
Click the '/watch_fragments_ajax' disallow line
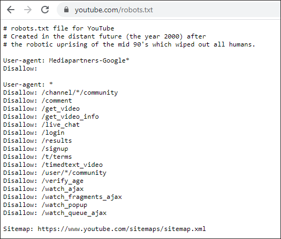coord(63,197)
